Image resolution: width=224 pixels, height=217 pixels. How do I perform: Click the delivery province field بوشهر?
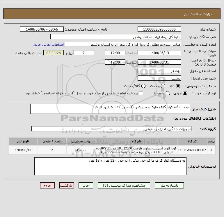pyautogui.click(x=159, y=70)
